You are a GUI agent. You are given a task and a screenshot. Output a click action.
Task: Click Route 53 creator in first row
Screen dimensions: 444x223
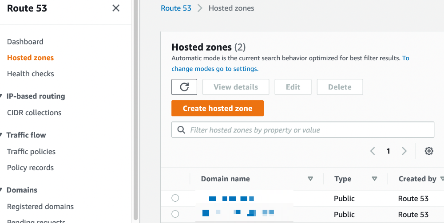pyautogui.click(x=413, y=199)
